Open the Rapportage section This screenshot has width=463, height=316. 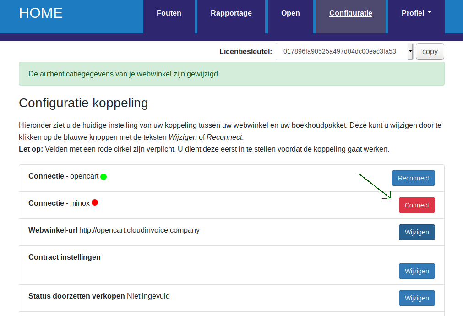[231, 13]
